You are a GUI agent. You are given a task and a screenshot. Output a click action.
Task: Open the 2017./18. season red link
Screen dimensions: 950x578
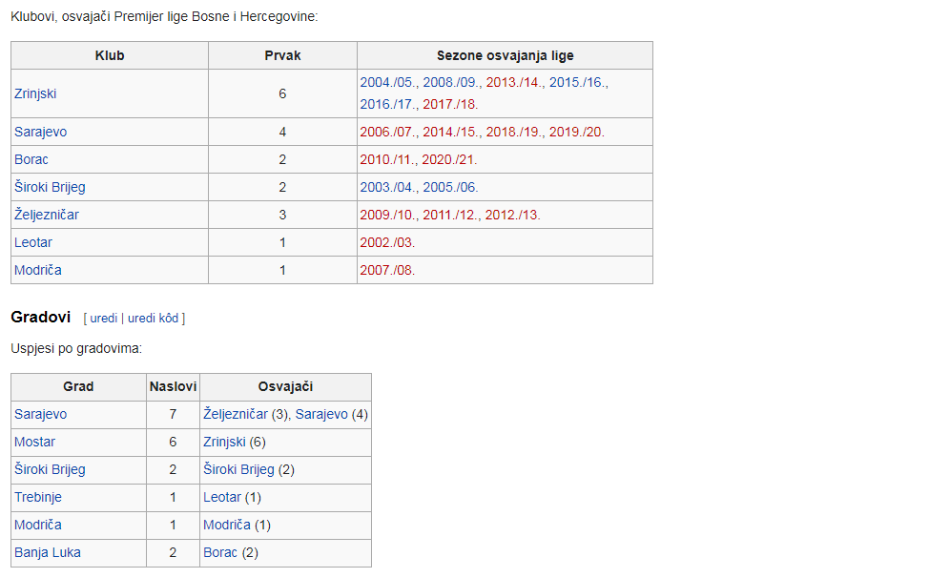450,104
